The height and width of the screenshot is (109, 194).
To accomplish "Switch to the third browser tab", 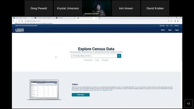I will coord(65,18).
